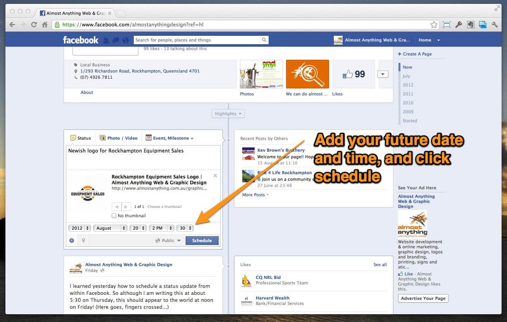Viewport: 507px width, 322px height.
Task: Reload the page with refresh icon
Action: (34, 24)
